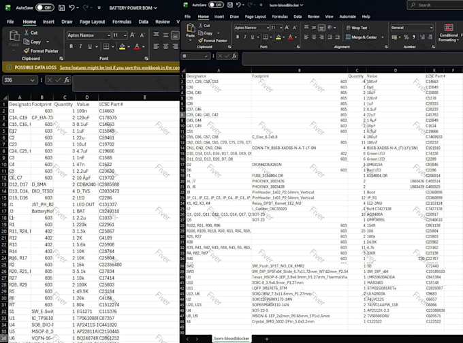463x343 pixels.
Task: Toggle AutoSave in BATTERY POWER BOM window
Action: point(45,7)
